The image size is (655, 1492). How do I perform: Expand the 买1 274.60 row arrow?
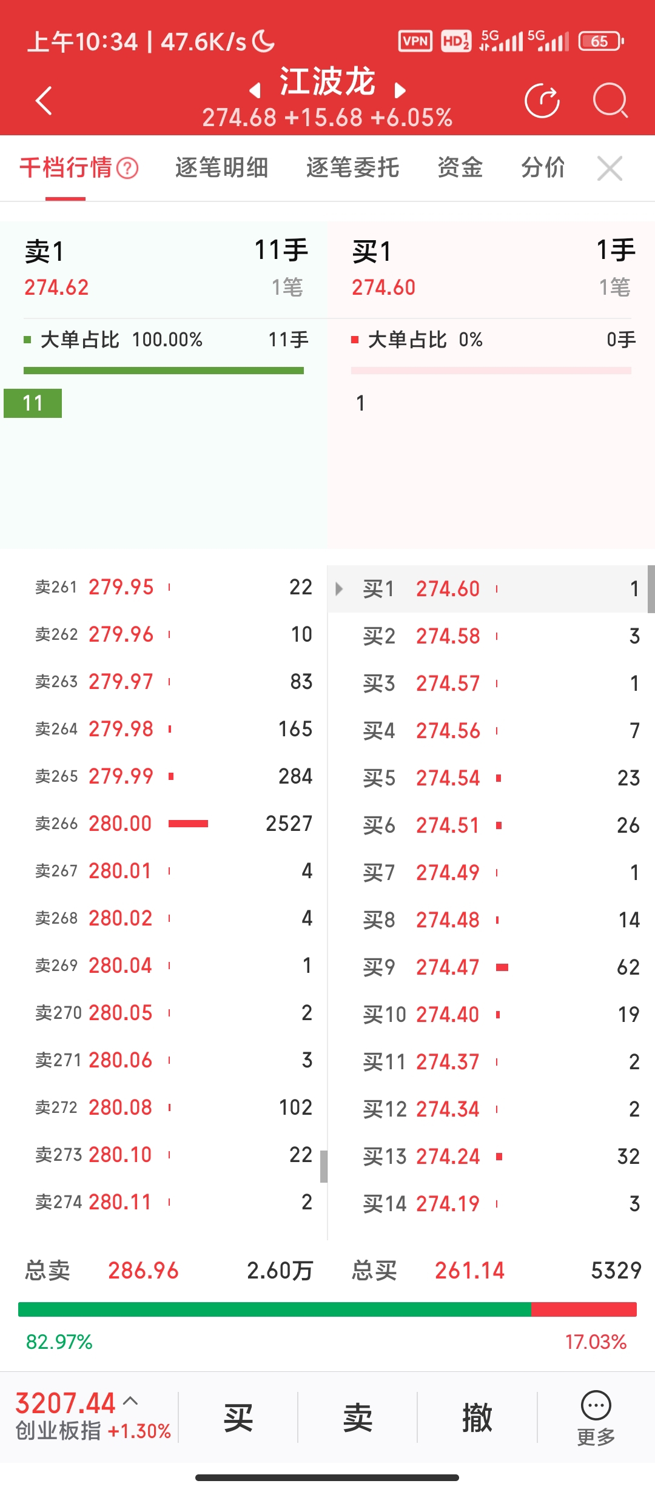point(339,589)
